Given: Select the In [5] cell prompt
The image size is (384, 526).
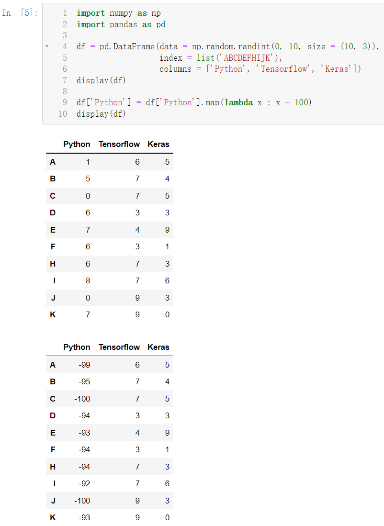Looking at the screenshot, I should click(20, 13).
